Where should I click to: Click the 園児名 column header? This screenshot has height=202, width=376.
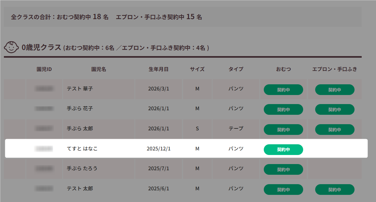pos(99,69)
